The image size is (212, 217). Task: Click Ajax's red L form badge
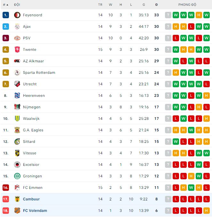[x=191, y=27]
